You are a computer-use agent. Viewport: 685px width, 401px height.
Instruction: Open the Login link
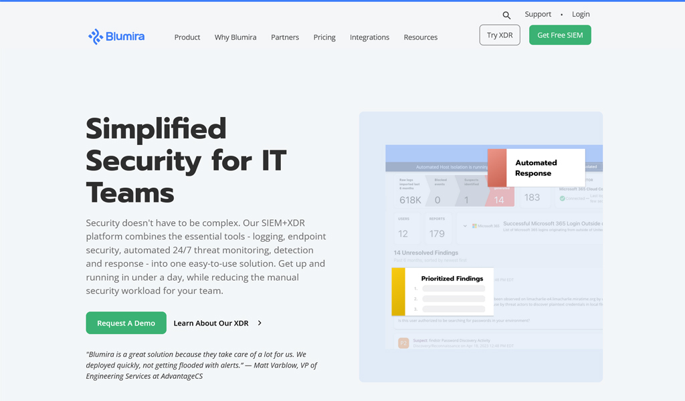pos(581,14)
